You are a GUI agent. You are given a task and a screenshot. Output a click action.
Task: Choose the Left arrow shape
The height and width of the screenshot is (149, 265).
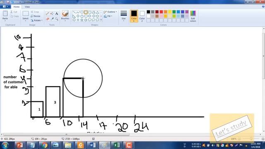pyautogui.click(x=94, y=16)
